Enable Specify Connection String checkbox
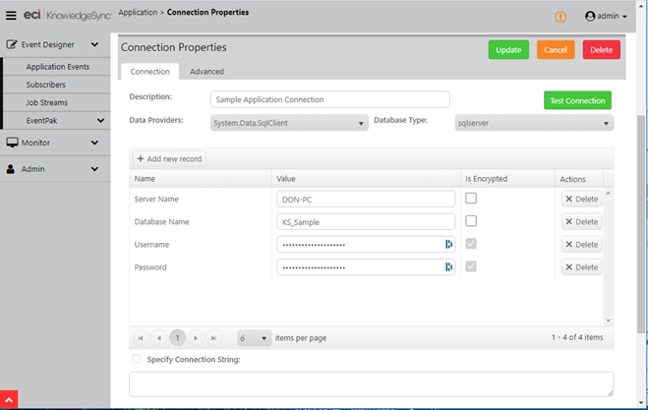This screenshot has width=648, height=410. point(136,359)
